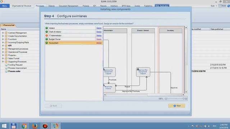The height and width of the screenshot is (129, 230).
Task: Click the ELMA logo icon in the title bar
Action: (1, 1)
